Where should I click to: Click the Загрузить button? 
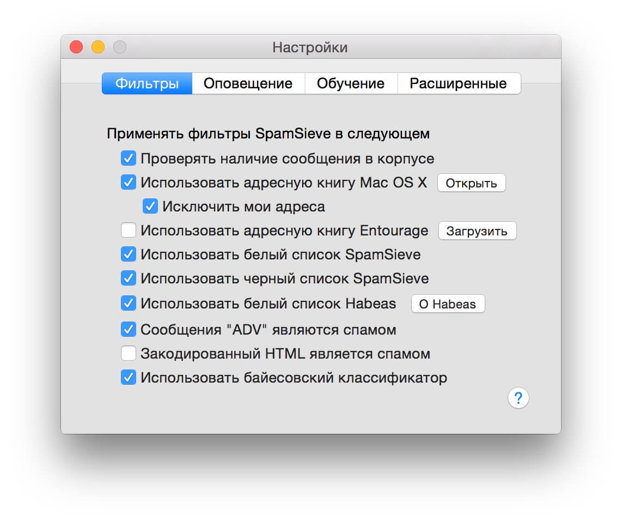pyautogui.click(x=477, y=231)
